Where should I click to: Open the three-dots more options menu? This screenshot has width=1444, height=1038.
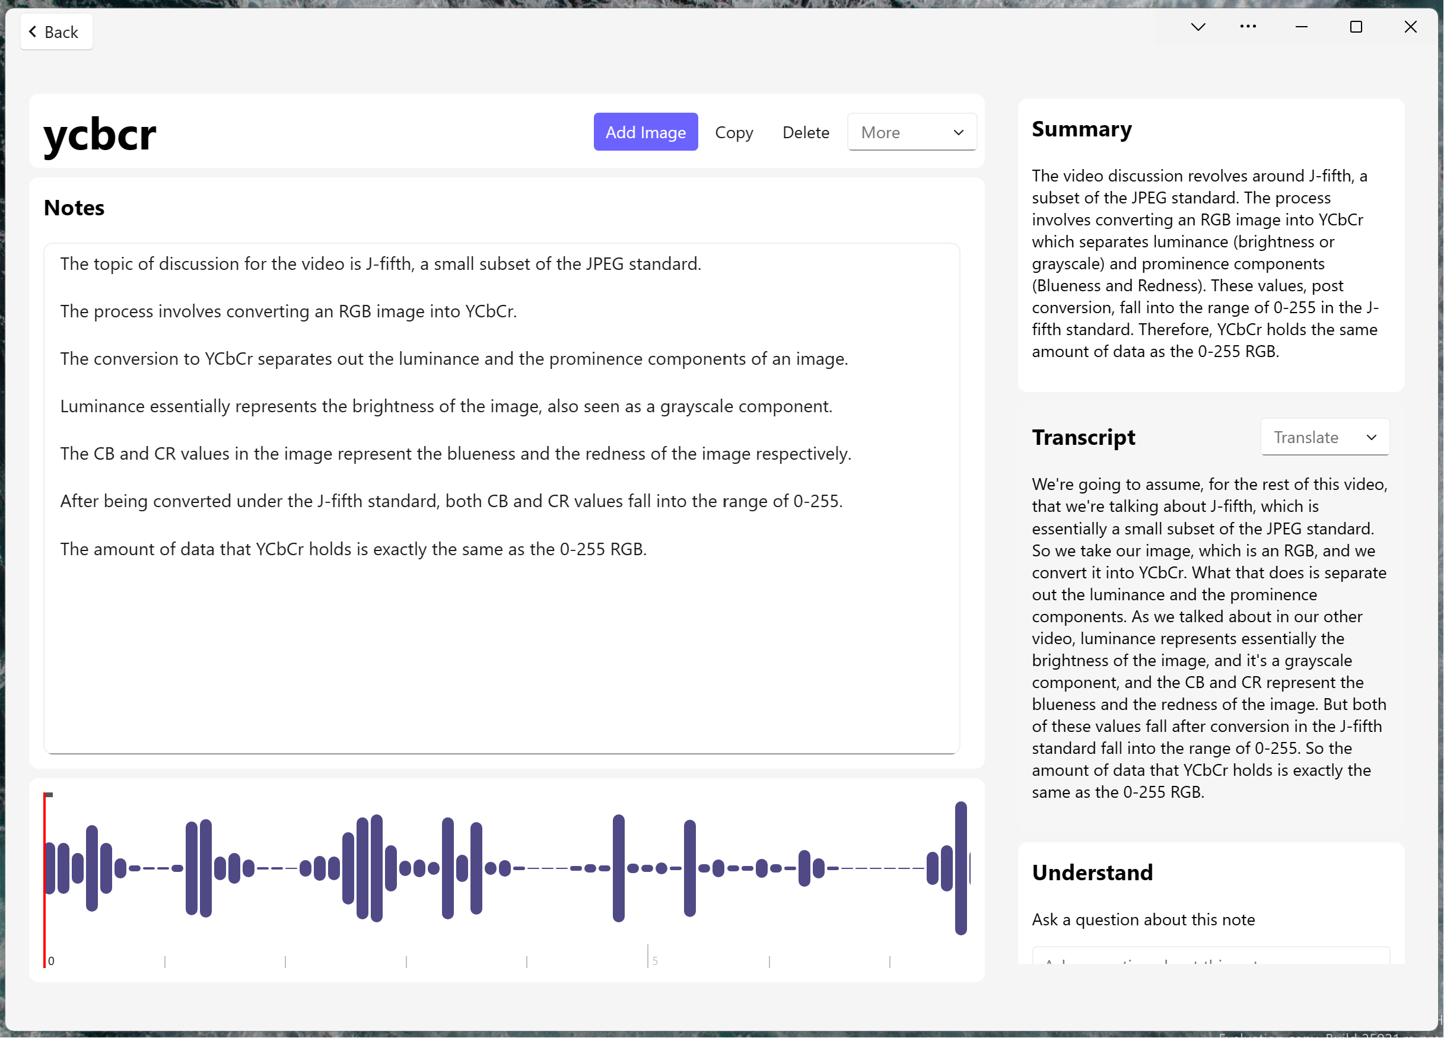coord(1248,27)
